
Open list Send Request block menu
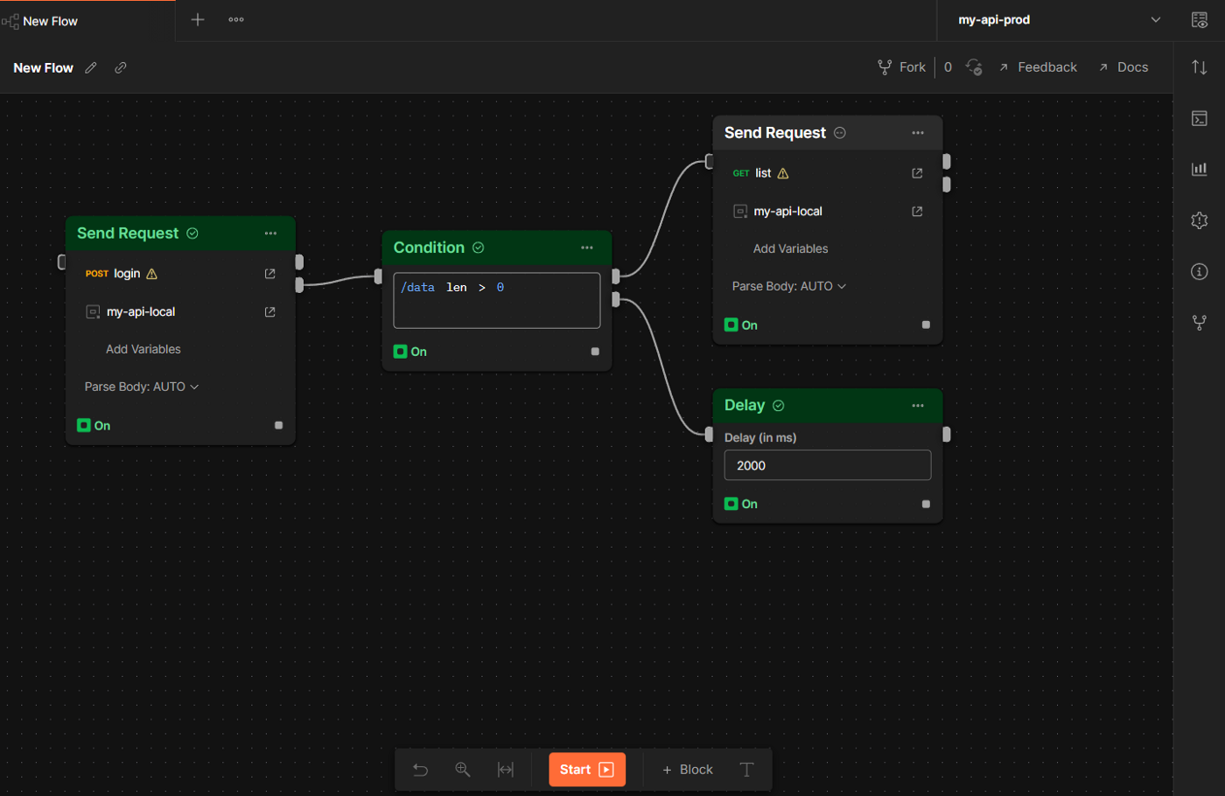(x=918, y=133)
